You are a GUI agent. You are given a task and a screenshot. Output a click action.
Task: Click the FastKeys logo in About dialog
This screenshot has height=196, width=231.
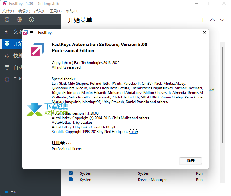[x=37, y=50]
